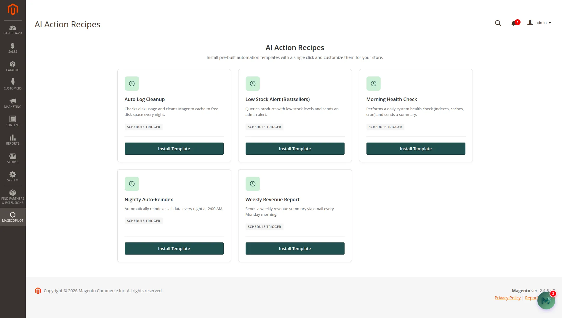Click the Auto Log Cleanup clock icon
Viewport: 562px width, 318px height.
[x=132, y=84]
